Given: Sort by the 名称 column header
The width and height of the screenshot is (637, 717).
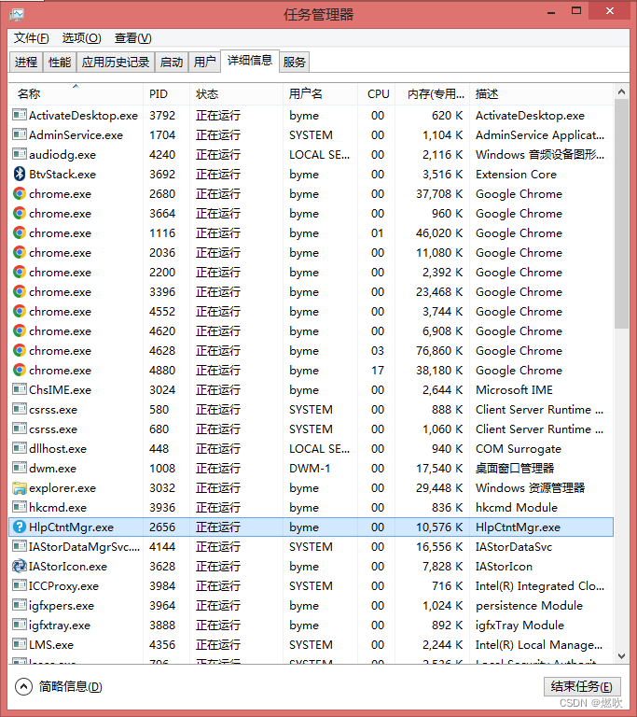Looking at the screenshot, I should pyautogui.click(x=76, y=93).
